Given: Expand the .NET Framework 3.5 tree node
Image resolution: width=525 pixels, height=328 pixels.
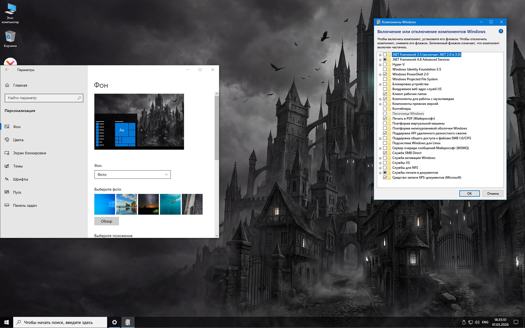Looking at the screenshot, I should point(380,55).
